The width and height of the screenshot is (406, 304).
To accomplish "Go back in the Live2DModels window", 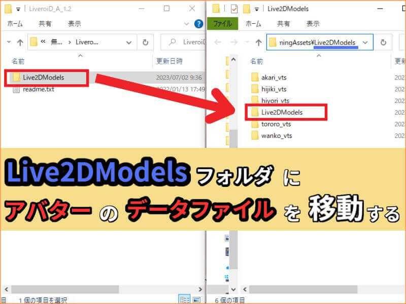I will pos(218,42).
